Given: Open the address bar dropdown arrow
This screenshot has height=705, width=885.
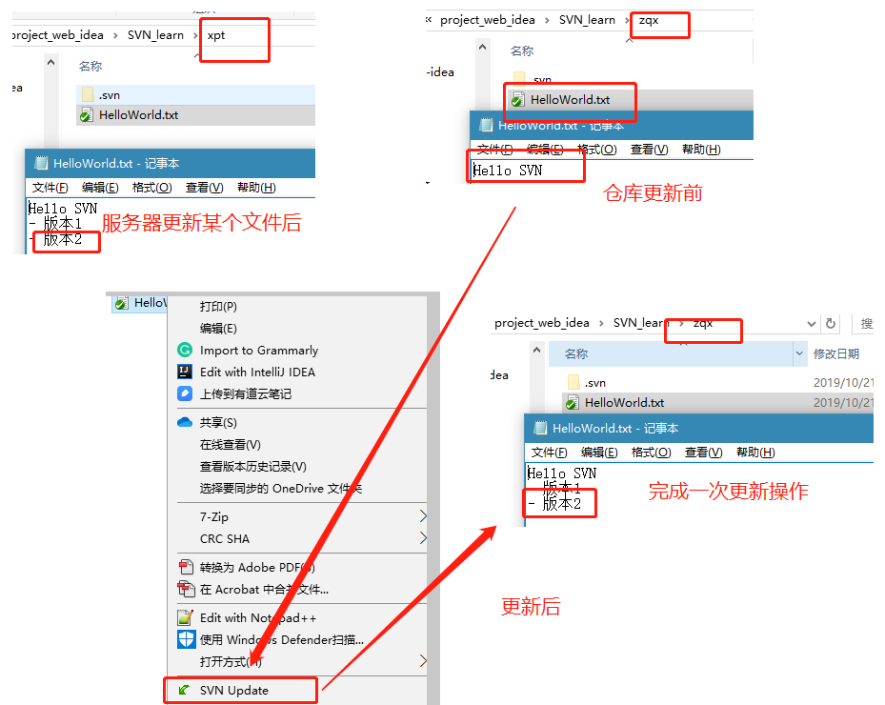Looking at the screenshot, I should tap(811, 323).
